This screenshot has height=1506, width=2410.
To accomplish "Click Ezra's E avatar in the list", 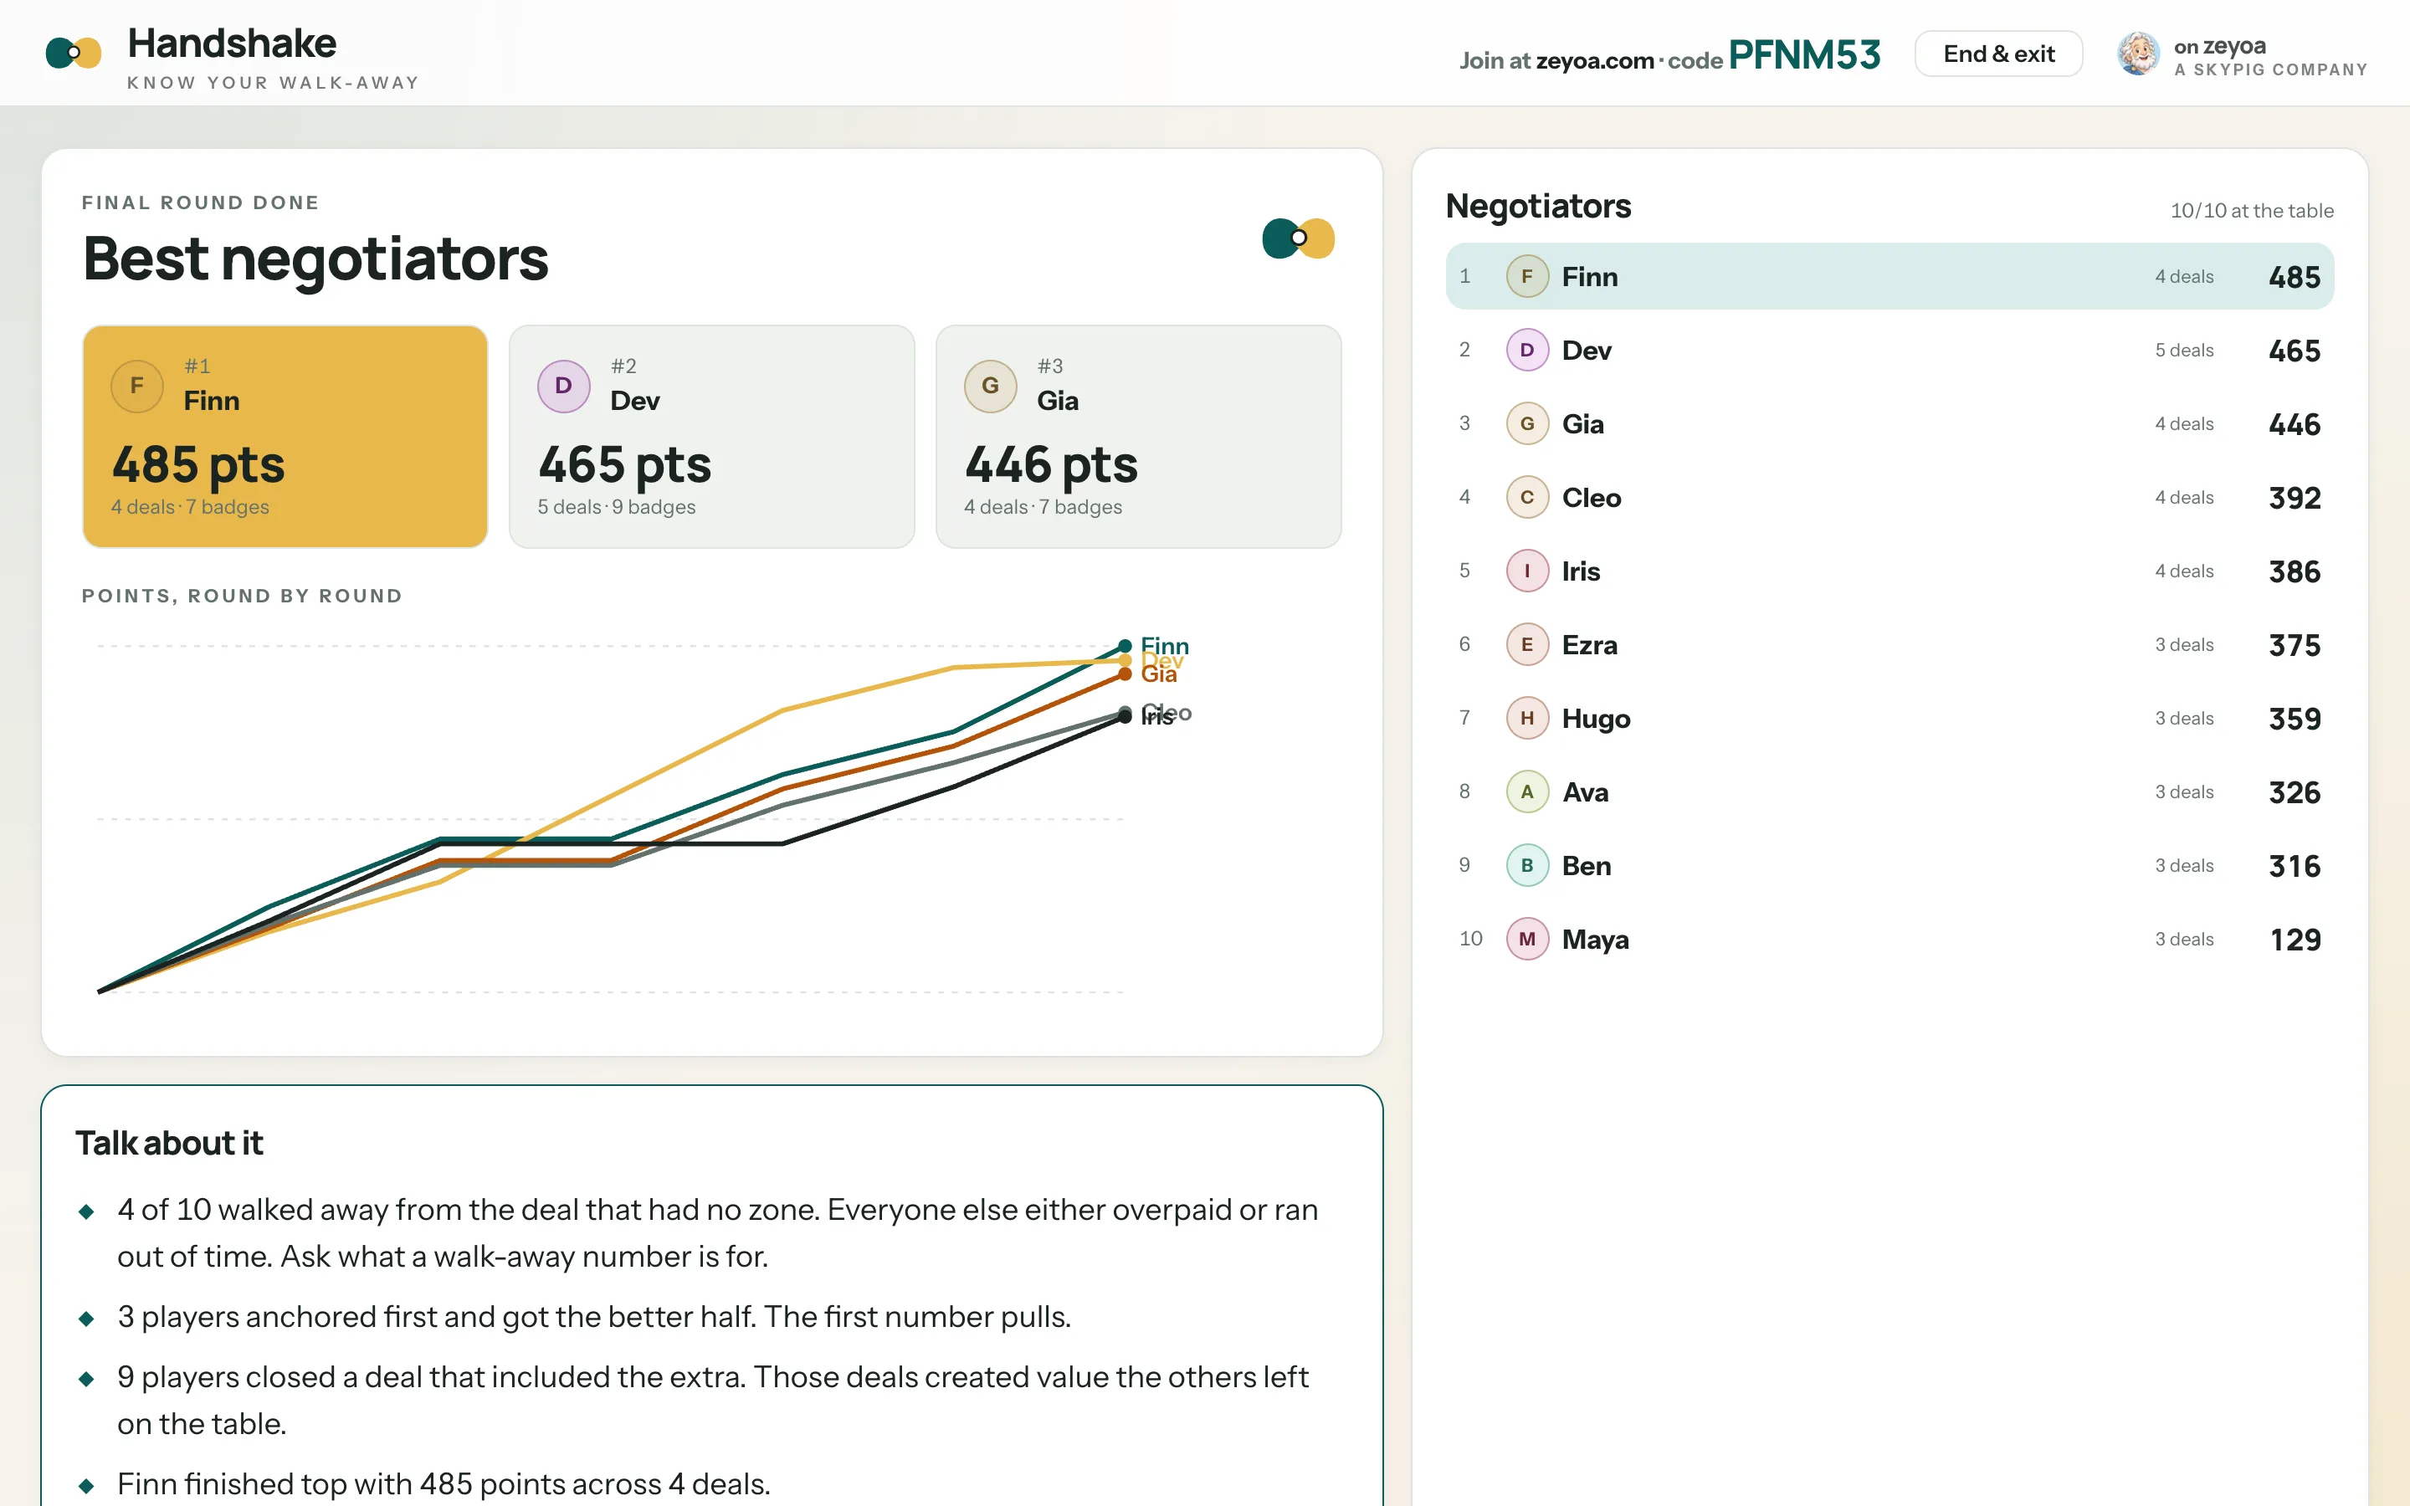I will [1526, 644].
